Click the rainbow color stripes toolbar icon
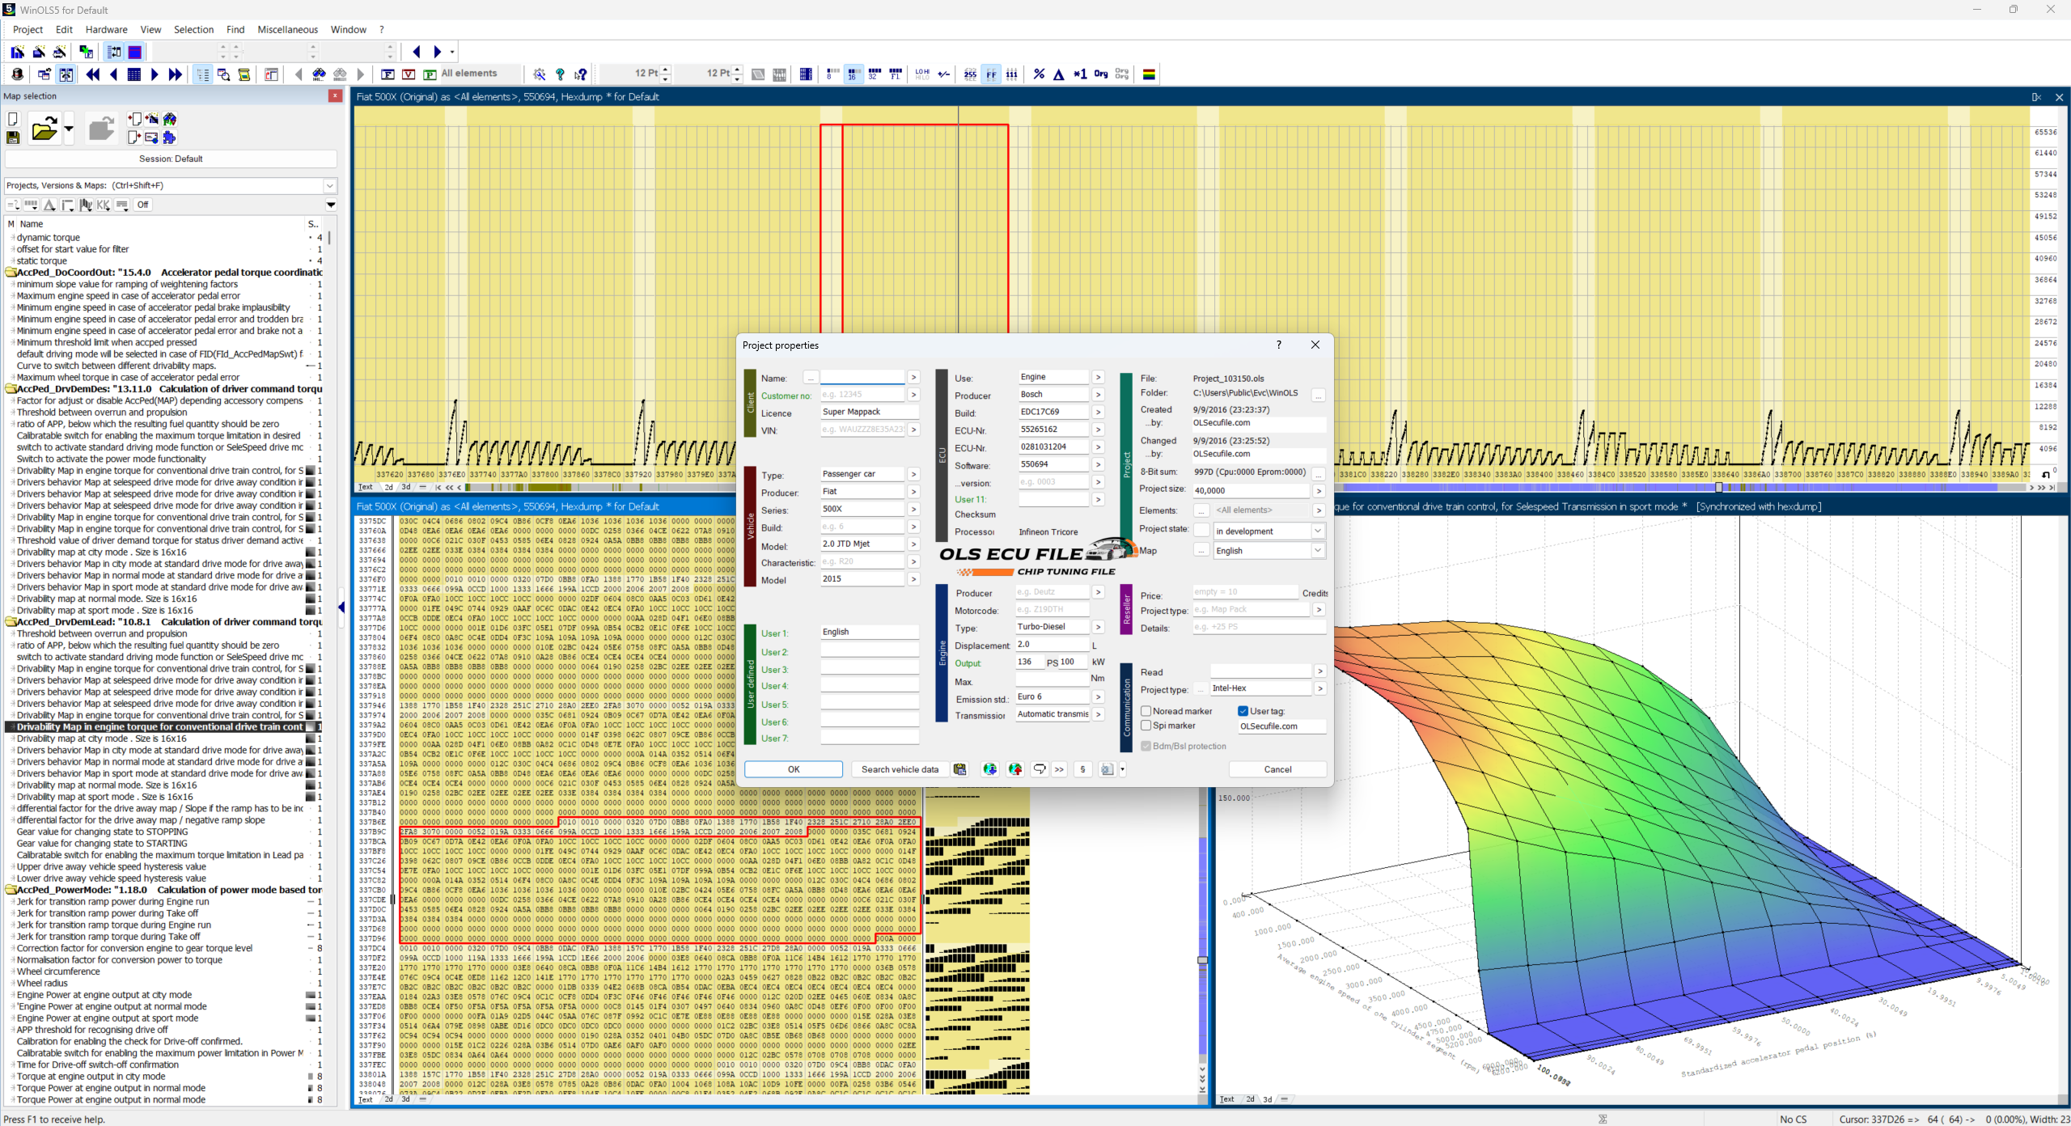 tap(1149, 74)
